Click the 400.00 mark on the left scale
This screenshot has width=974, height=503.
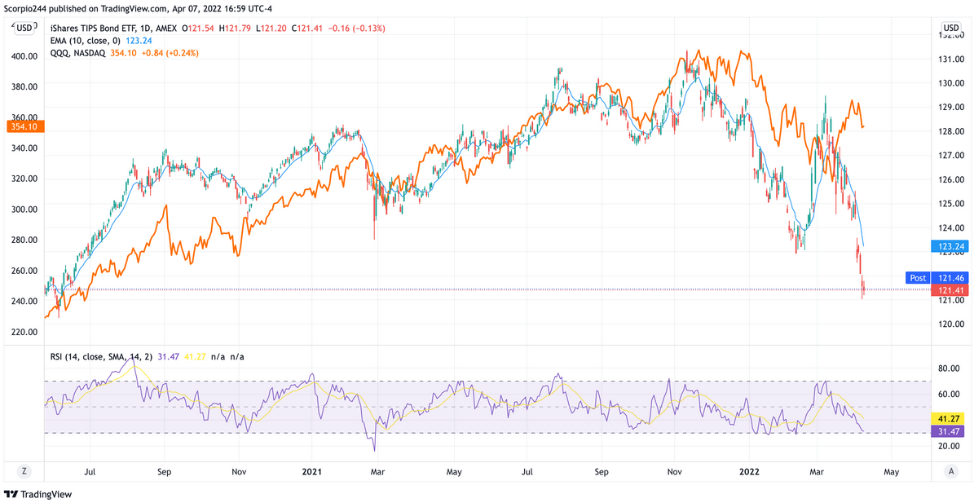pos(26,56)
